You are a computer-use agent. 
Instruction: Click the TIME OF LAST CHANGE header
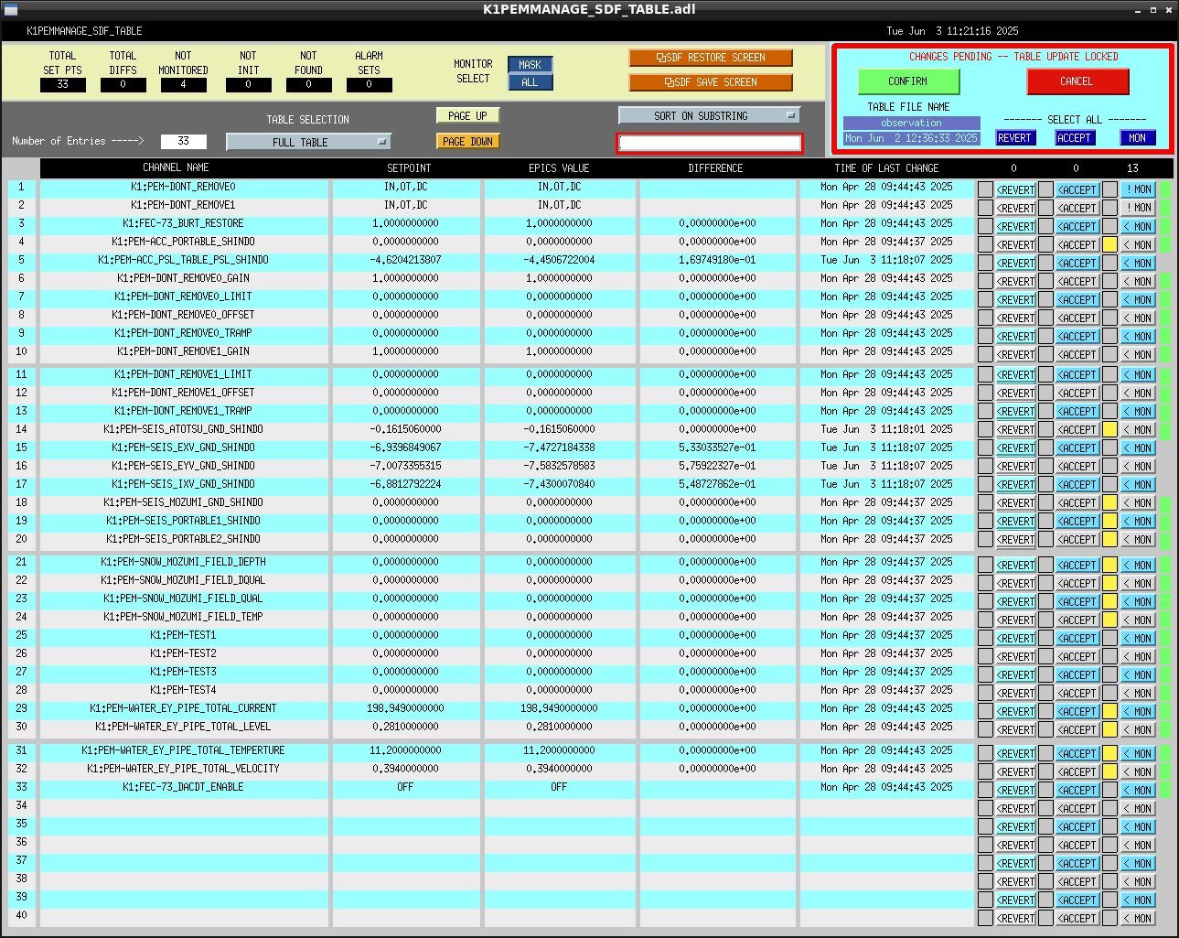pos(886,168)
